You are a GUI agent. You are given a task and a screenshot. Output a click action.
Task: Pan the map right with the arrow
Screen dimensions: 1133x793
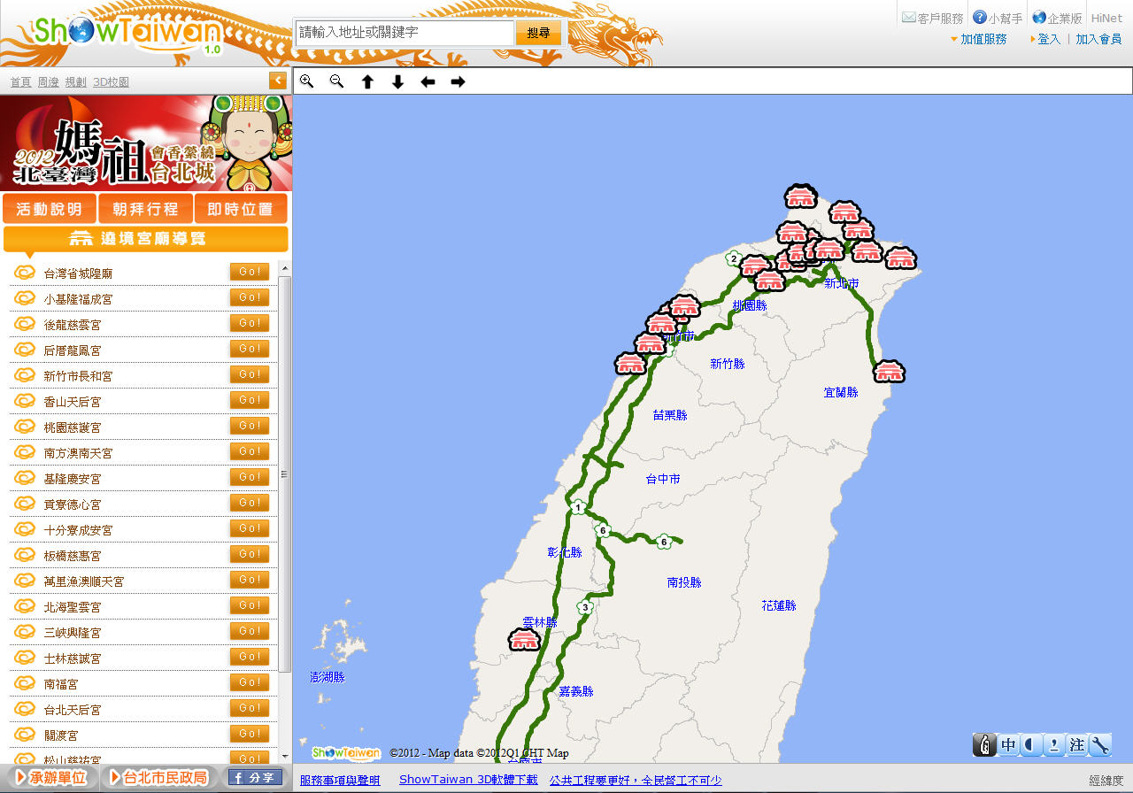point(458,81)
